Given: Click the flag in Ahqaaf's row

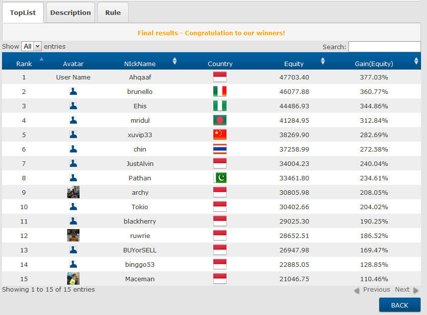Looking at the screenshot, I should click(x=220, y=77).
